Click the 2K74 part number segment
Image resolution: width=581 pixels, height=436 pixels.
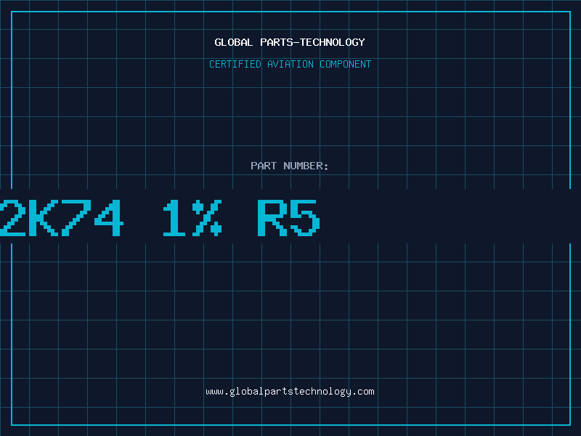coord(61,218)
